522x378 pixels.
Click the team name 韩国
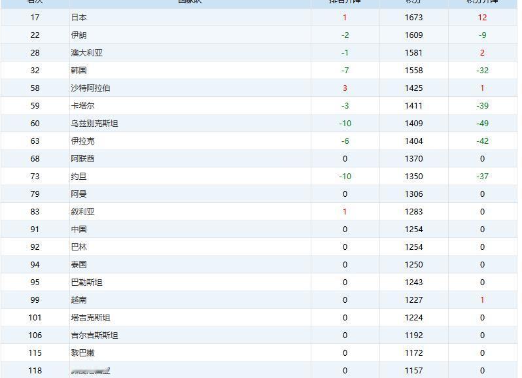click(x=78, y=70)
